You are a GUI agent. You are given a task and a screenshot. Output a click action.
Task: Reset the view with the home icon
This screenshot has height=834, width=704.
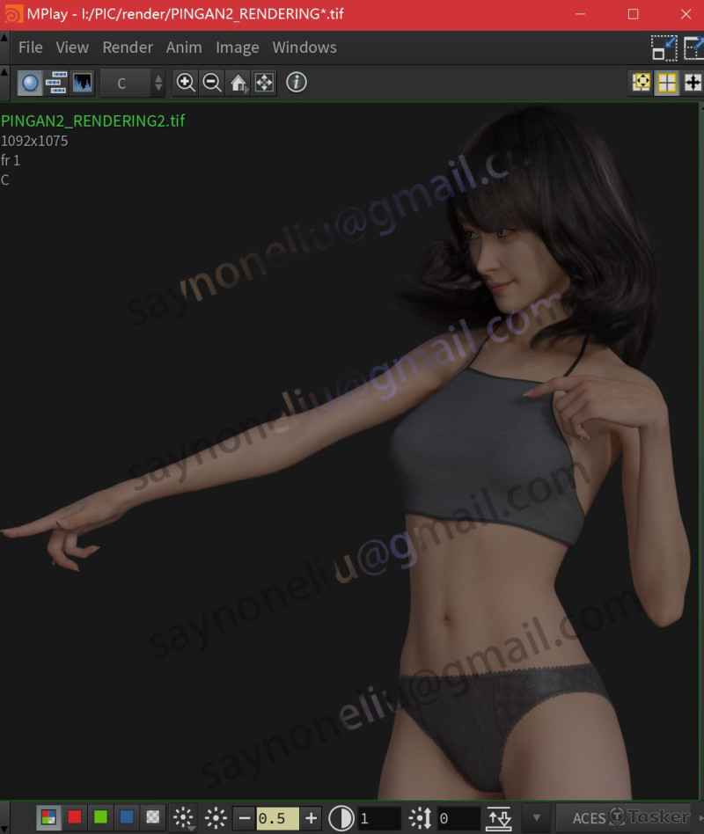(x=238, y=83)
